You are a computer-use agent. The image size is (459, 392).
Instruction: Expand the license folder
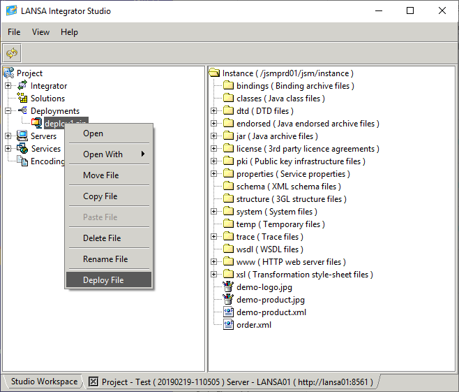214,149
